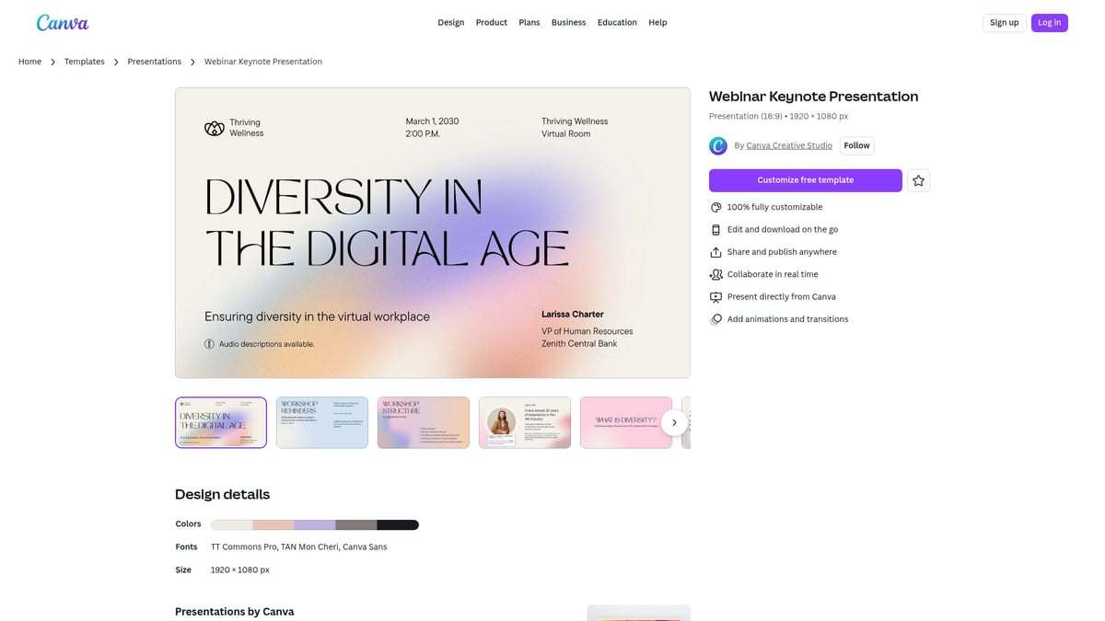Open the Workshop Structure slide thumbnail
The width and height of the screenshot is (1105, 621).
423,421
